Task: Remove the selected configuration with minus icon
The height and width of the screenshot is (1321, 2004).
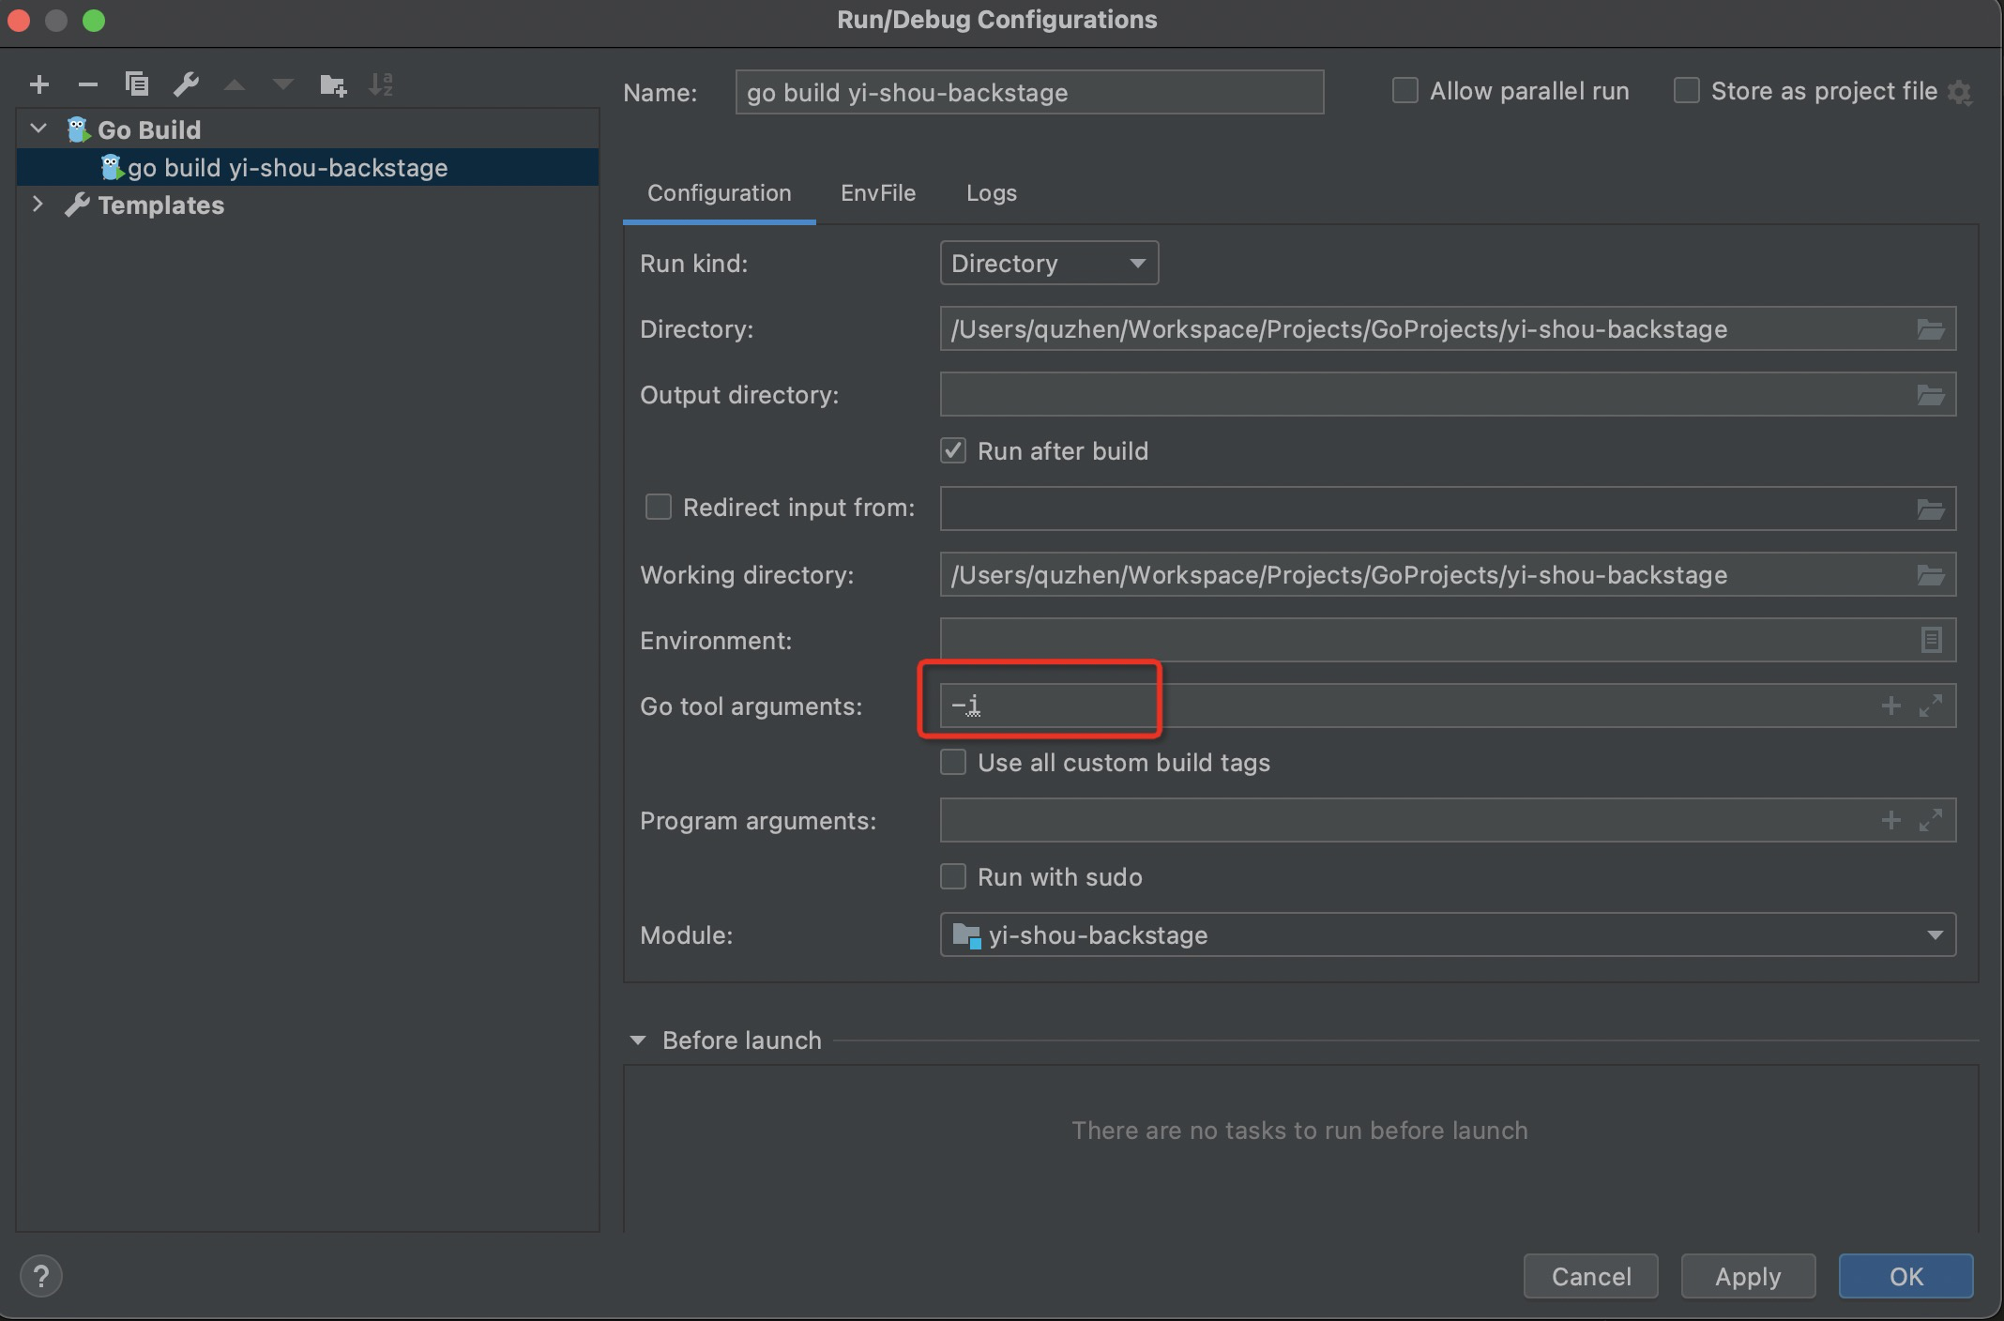Action: (88, 85)
